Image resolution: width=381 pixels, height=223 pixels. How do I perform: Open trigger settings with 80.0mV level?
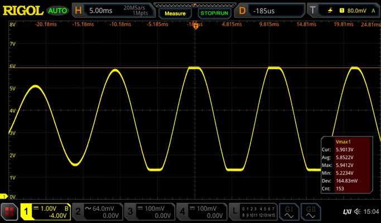click(x=344, y=11)
